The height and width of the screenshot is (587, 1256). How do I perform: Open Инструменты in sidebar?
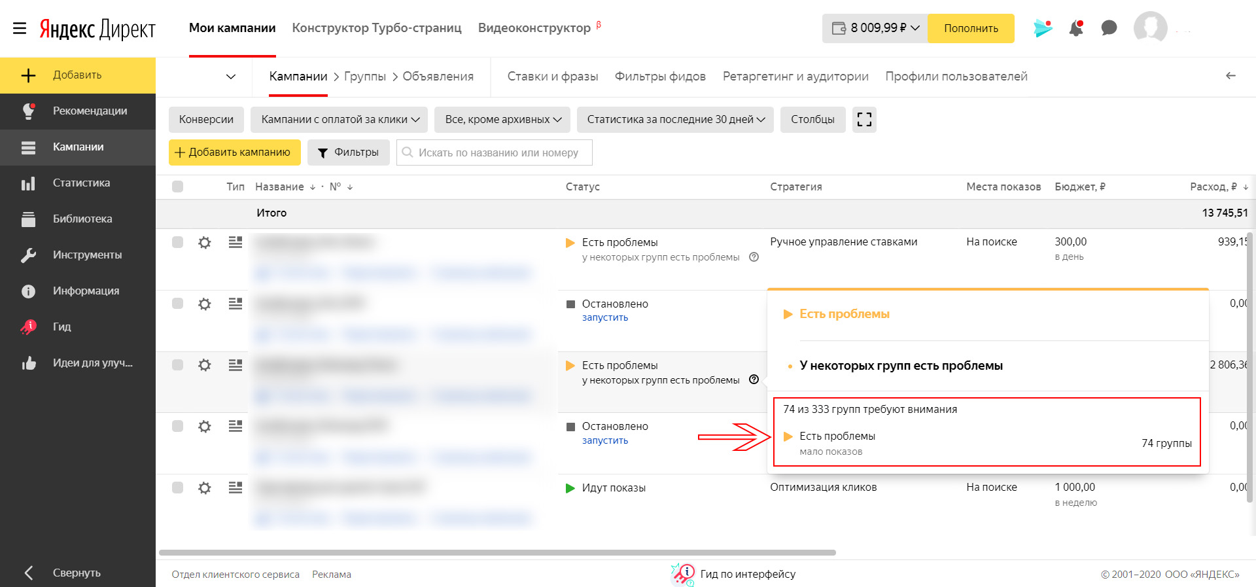78,255
